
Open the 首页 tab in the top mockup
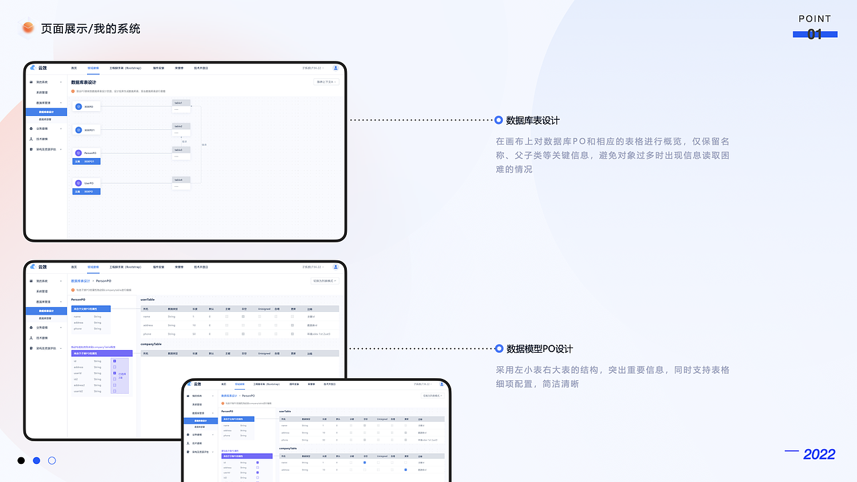pyautogui.click(x=74, y=68)
